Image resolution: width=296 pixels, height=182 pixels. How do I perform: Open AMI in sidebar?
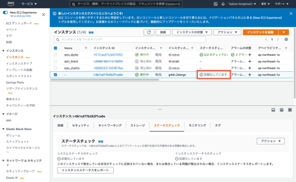[x=8, y=120]
